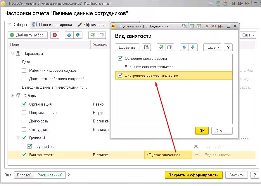Enable Внешнее совместительство checkbox
The width and height of the screenshot is (261, 186).
(x=121, y=66)
